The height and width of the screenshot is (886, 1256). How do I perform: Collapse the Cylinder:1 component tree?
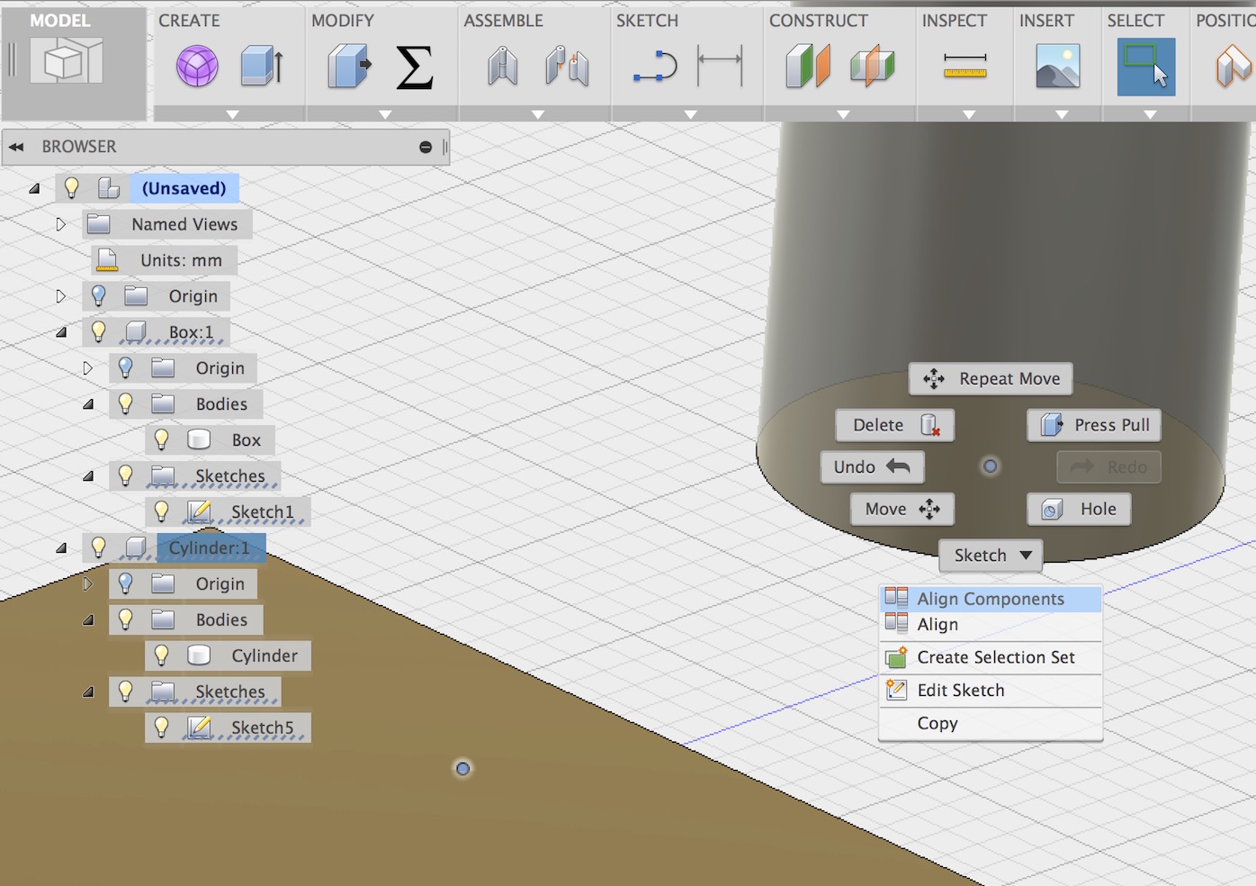tap(61, 547)
